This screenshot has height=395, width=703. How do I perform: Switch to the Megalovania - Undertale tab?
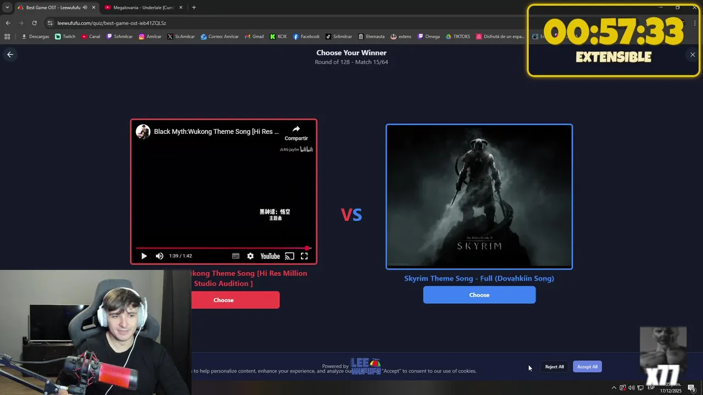point(143,8)
